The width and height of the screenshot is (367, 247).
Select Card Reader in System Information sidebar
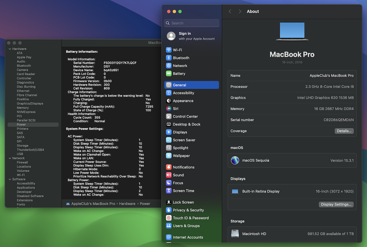pos(26,74)
